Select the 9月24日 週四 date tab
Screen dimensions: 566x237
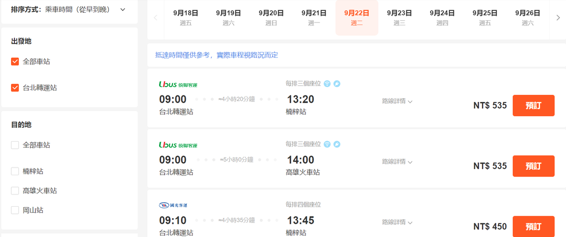pos(442,18)
